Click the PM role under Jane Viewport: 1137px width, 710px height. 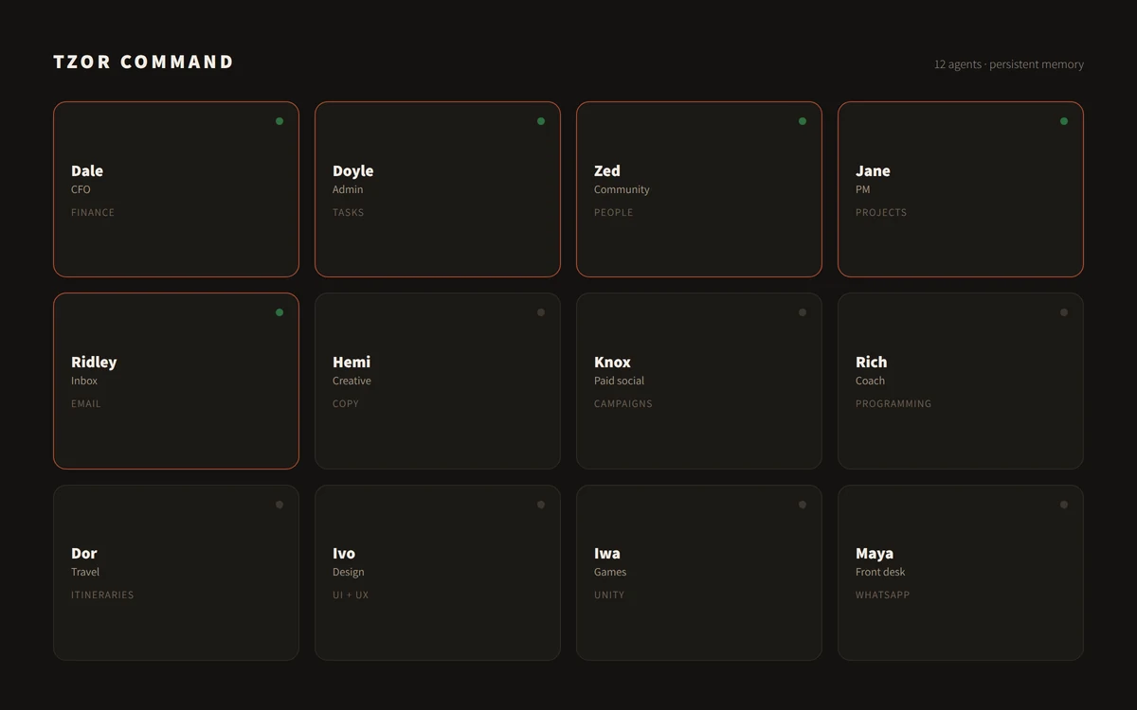click(x=862, y=190)
